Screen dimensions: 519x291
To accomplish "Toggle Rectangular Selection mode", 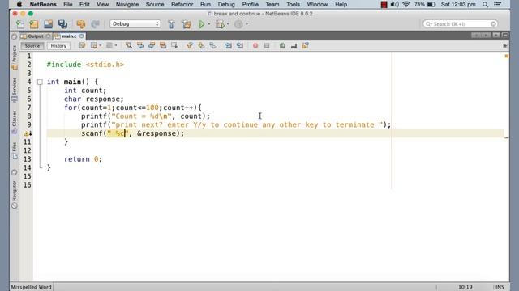I will [174, 45].
